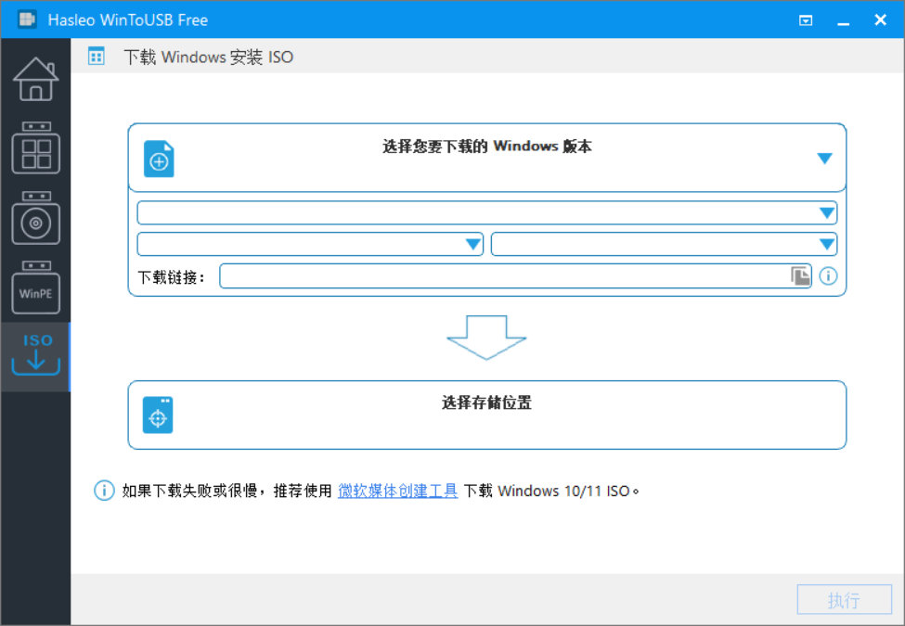
Task: Click the 选择您要下载的 Windows 版本 heading
Action: point(487,147)
